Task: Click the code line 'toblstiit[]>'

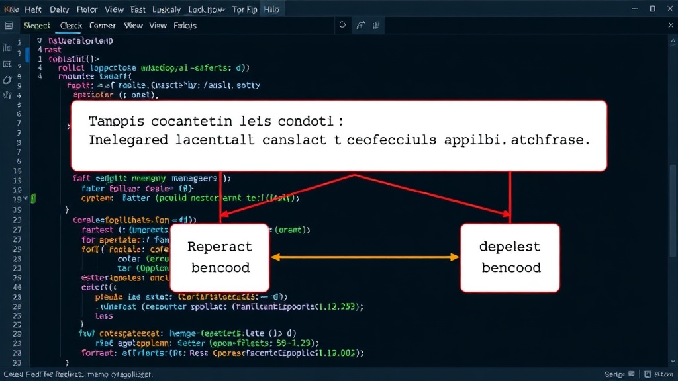Action: tap(73, 59)
